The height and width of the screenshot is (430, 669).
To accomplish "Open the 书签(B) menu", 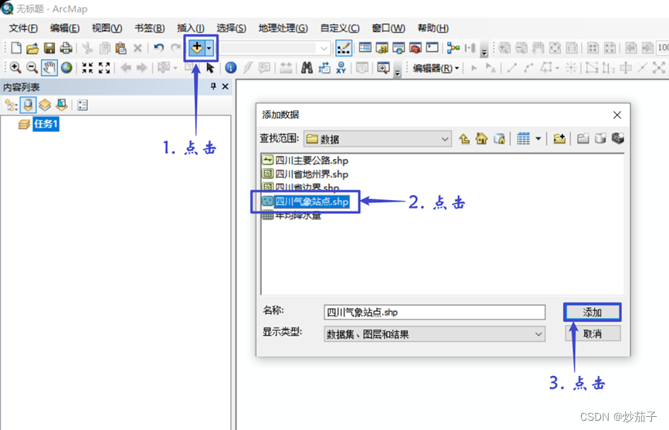I will (x=150, y=28).
